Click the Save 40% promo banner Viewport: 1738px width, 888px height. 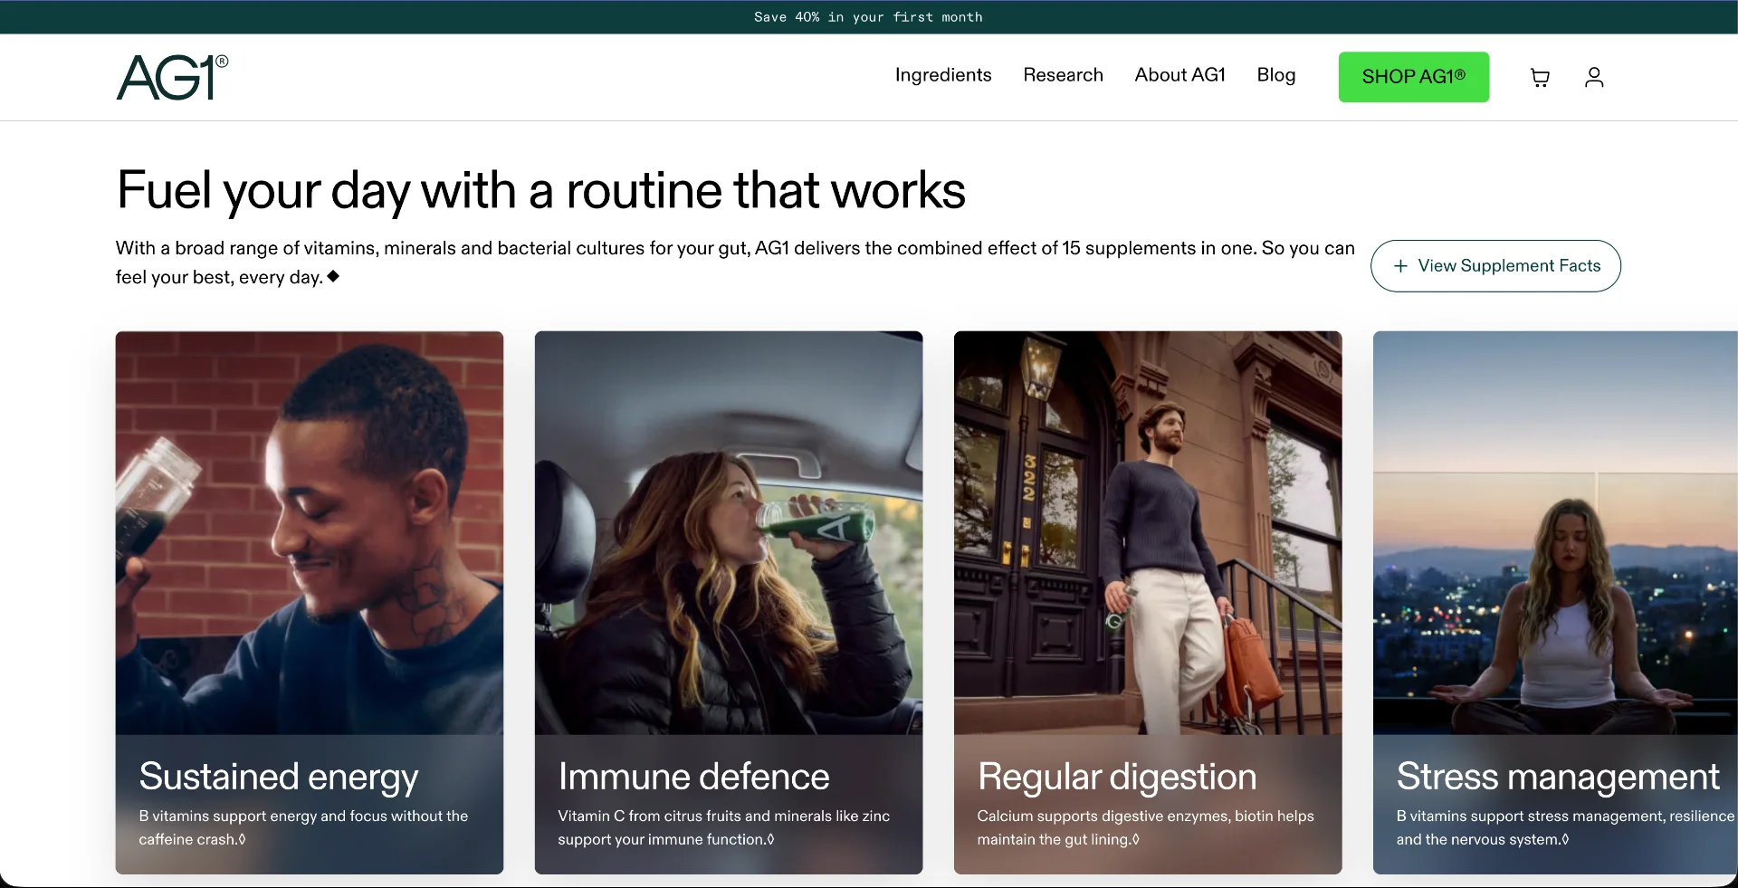coord(868,17)
